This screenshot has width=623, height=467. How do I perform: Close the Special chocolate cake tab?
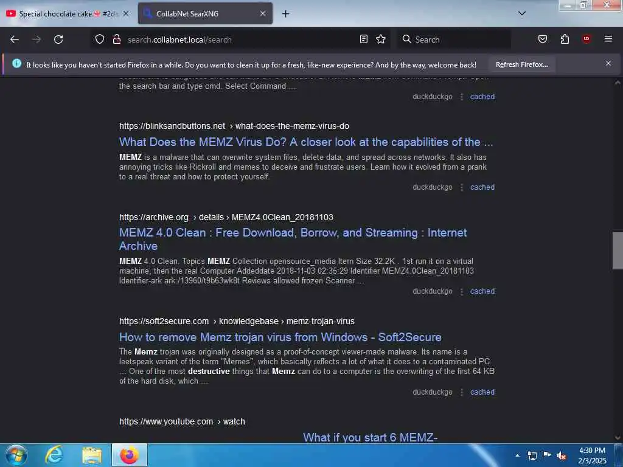tap(126, 13)
